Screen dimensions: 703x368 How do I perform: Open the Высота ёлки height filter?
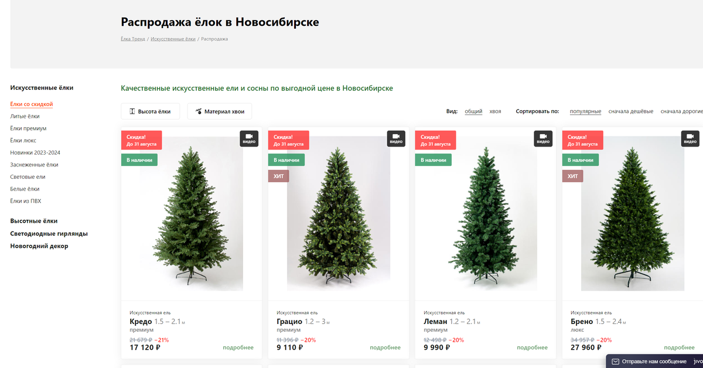pyautogui.click(x=151, y=111)
